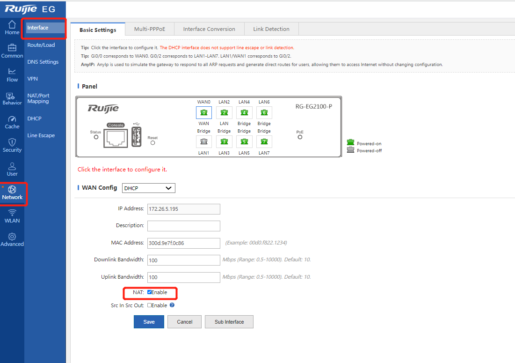Screen dimensions: 515x363
Task: Click the Save button
Action: 149,322
